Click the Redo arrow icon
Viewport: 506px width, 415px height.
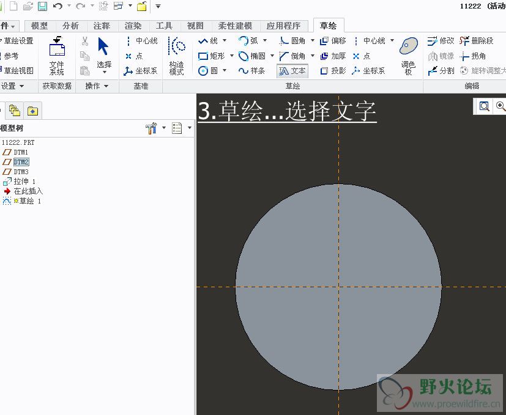pos(80,6)
